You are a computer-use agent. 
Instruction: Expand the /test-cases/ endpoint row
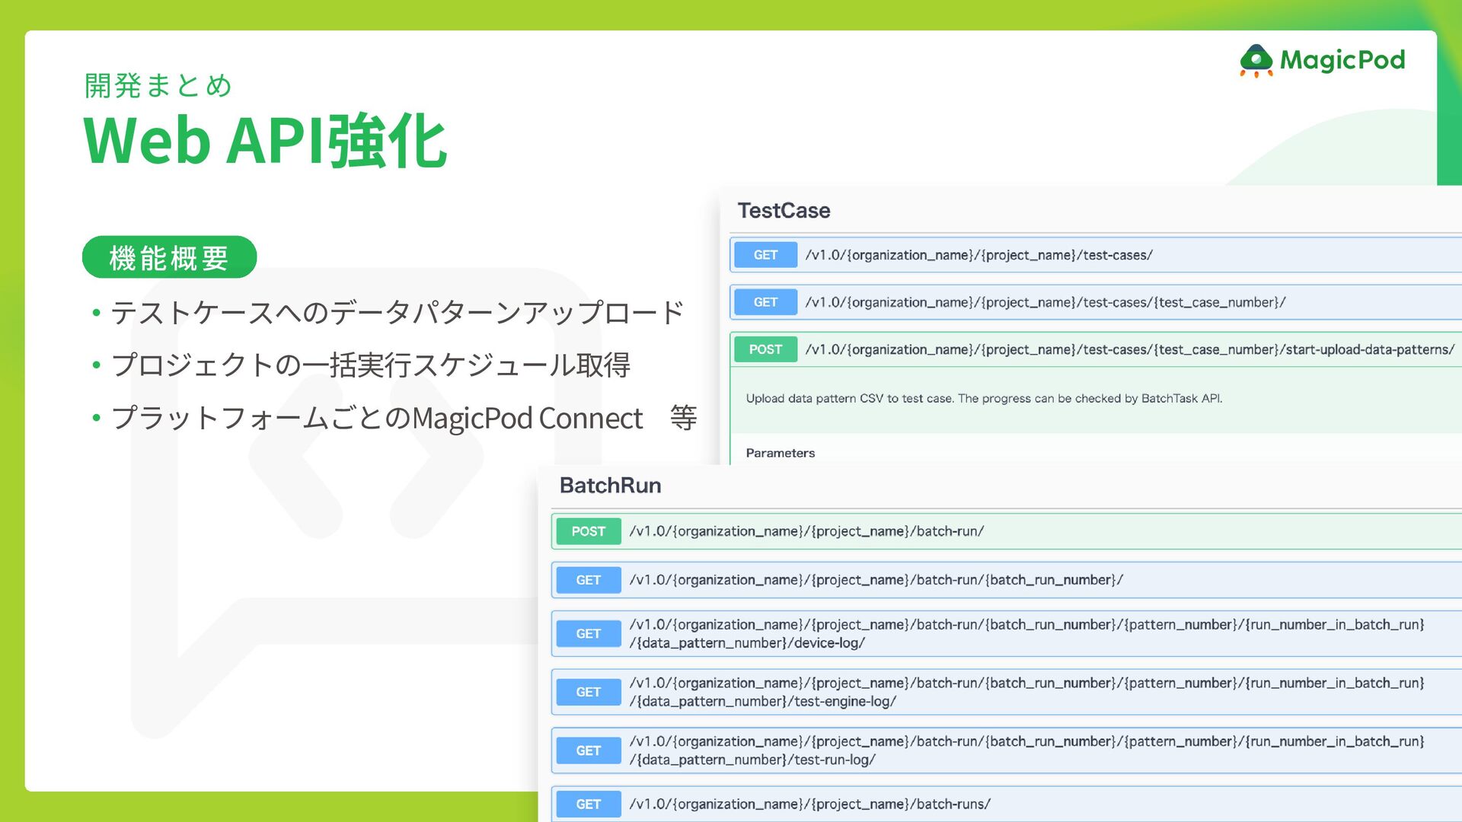pos(978,255)
